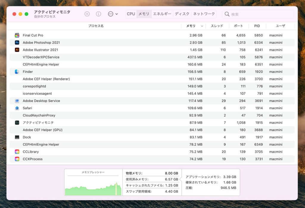Click the CCLibrary process icon
The image size is (305, 208).
click(17, 152)
